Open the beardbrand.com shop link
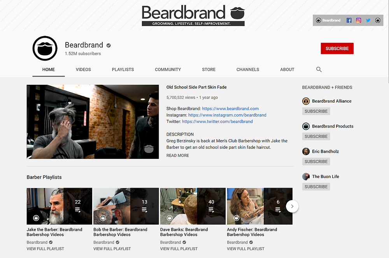 pos(230,108)
